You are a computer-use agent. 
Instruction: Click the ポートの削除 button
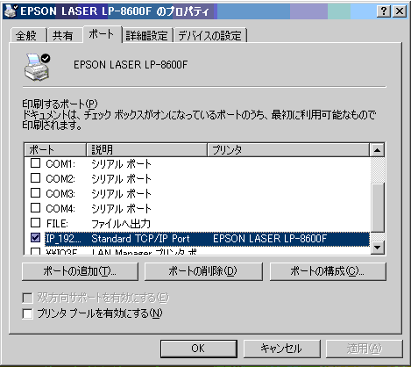pos(203,271)
